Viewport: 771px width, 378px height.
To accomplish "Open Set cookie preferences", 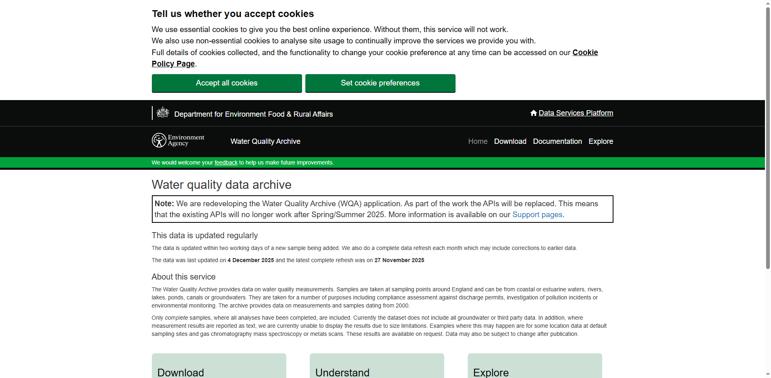I will click(380, 83).
